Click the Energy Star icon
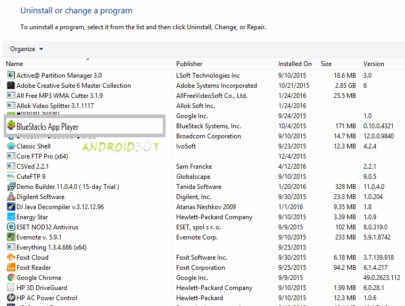Screen dimensions: 405x306 (11, 217)
